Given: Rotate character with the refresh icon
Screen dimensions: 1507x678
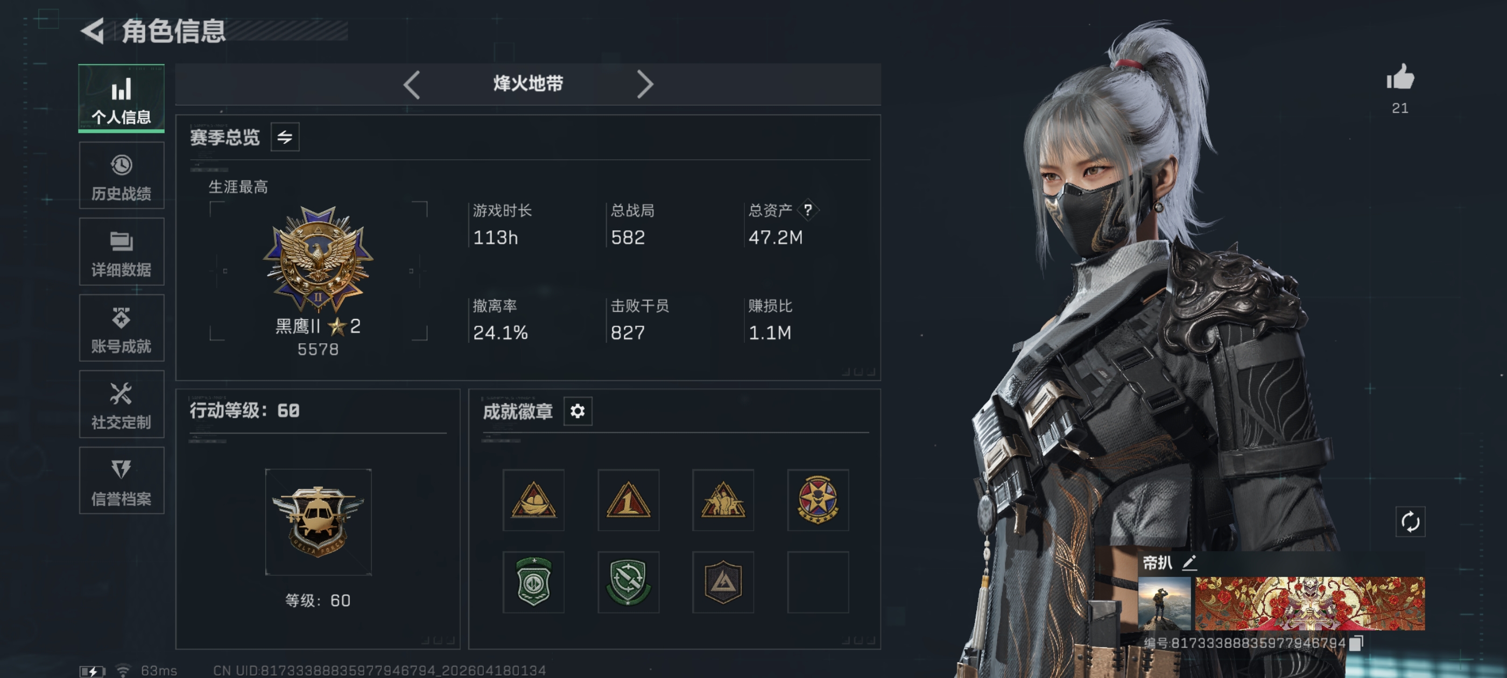Looking at the screenshot, I should point(1410,521).
